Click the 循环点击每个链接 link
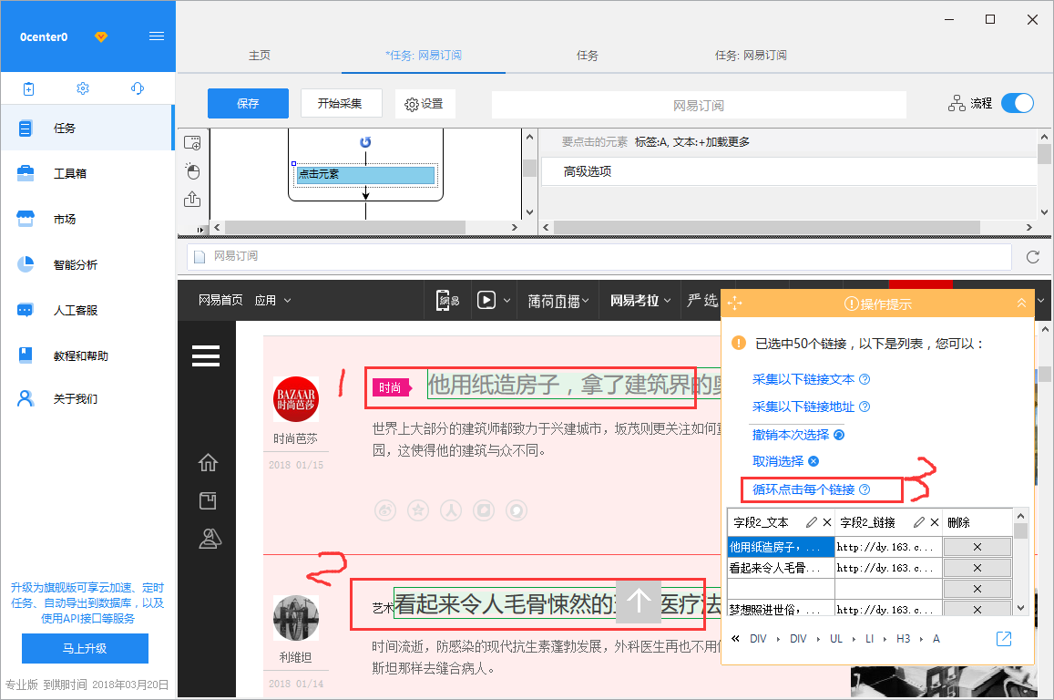The height and width of the screenshot is (700, 1054). coord(803,489)
